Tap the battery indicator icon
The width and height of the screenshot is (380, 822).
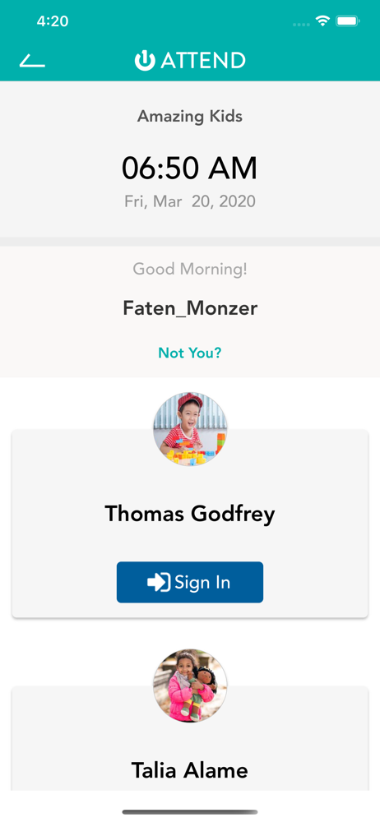click(x=347, y=21)
